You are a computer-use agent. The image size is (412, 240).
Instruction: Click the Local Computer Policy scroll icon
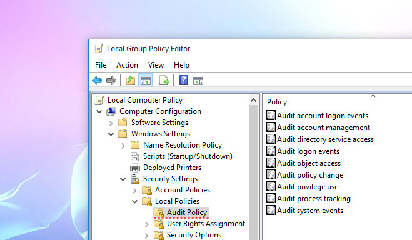[x=99, y=100]
